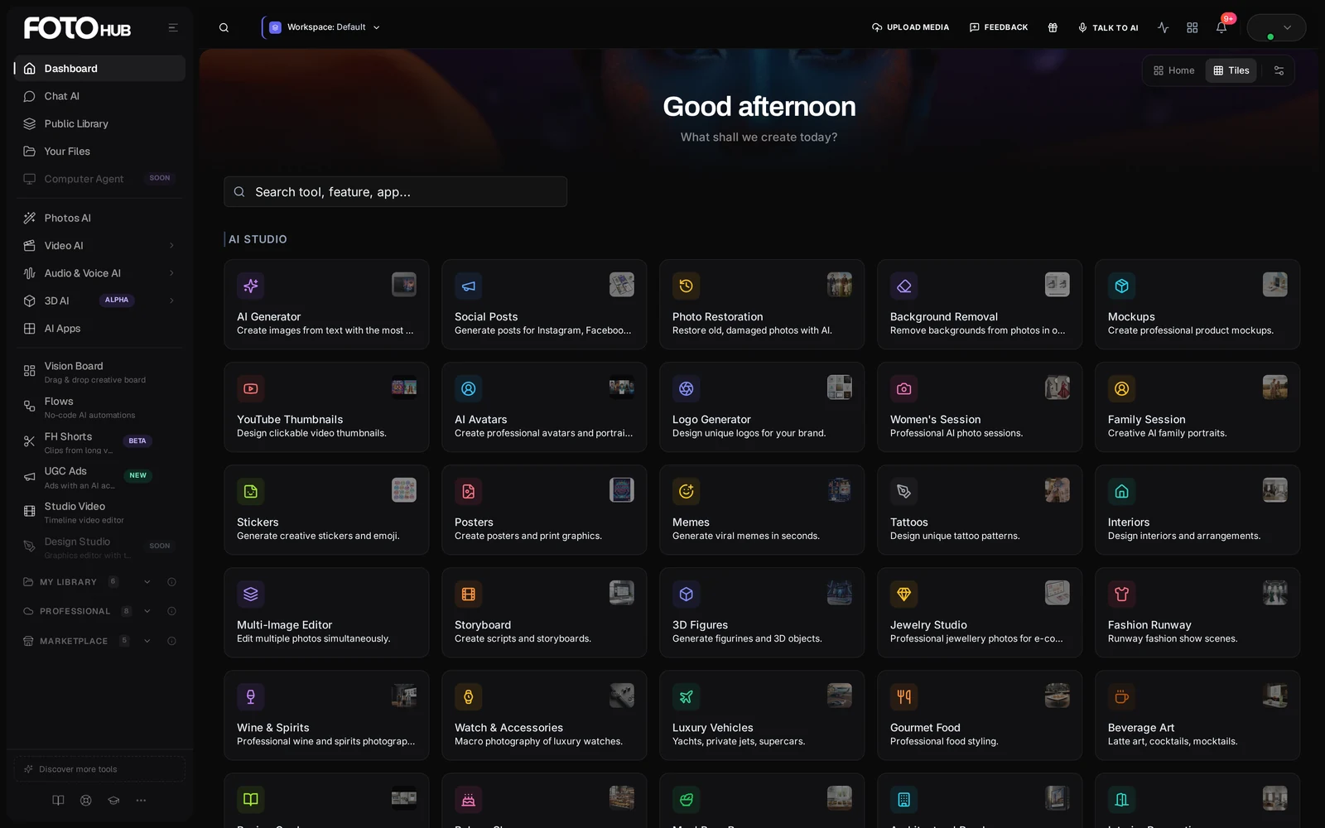Image resolution: width=1325 pixels, height=828 pixels.
Task: Click the sidebar collapse icon
Action: click(173, 27)
